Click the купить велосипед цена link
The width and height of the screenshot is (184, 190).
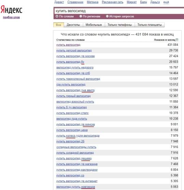tap(72, 130)
